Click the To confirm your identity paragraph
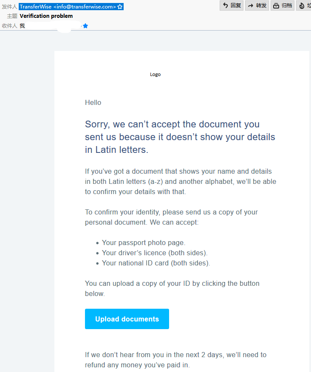Viewport: 311px width, 372px height. (x=171, y=217)
